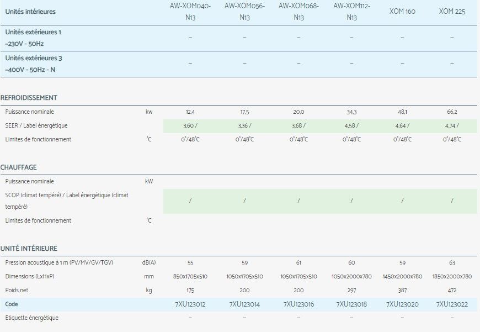
Task: Select product code 7XU123020
Action: 402,304
